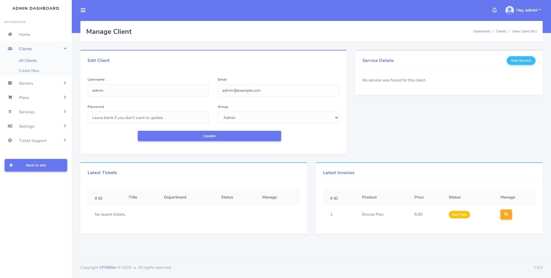This screenshot has height=278, width=551.
Task: Click the Plans shopping cart icon
Action: click(x=10, y=98)
